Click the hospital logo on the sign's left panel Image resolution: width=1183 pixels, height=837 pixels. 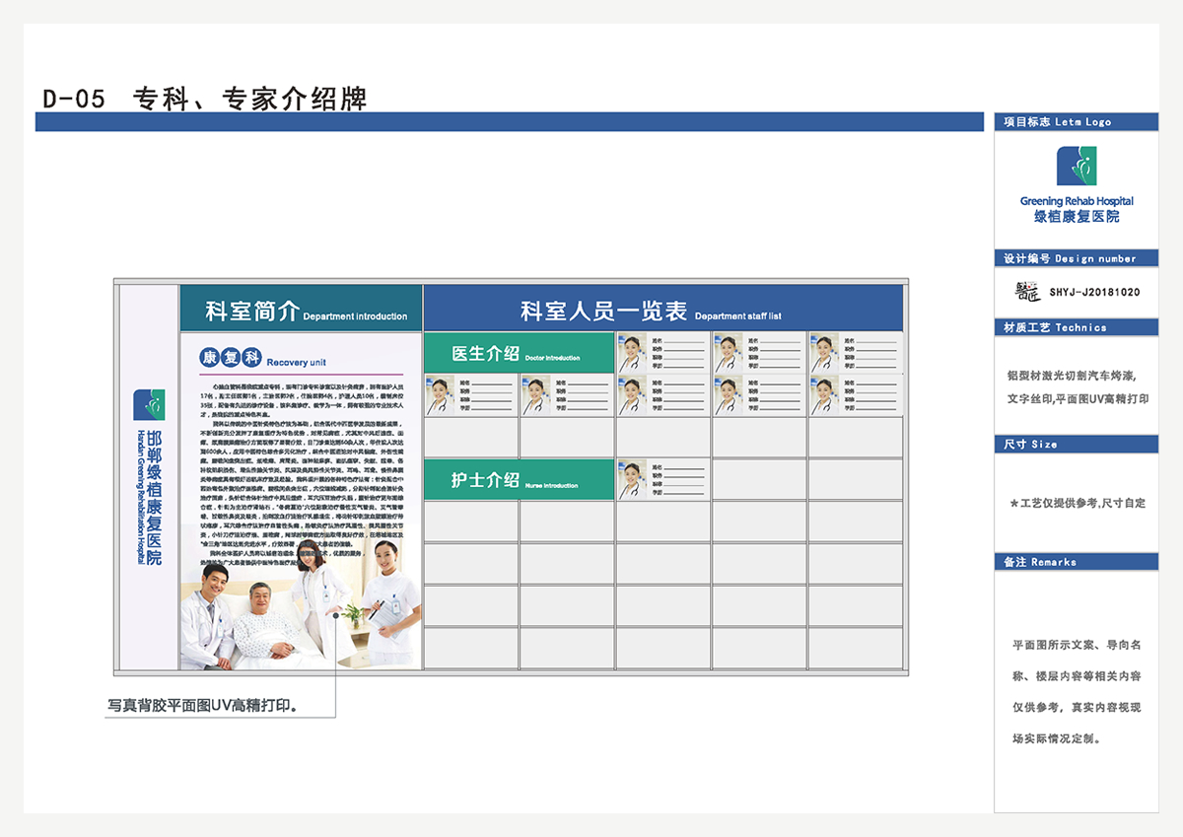149,405
